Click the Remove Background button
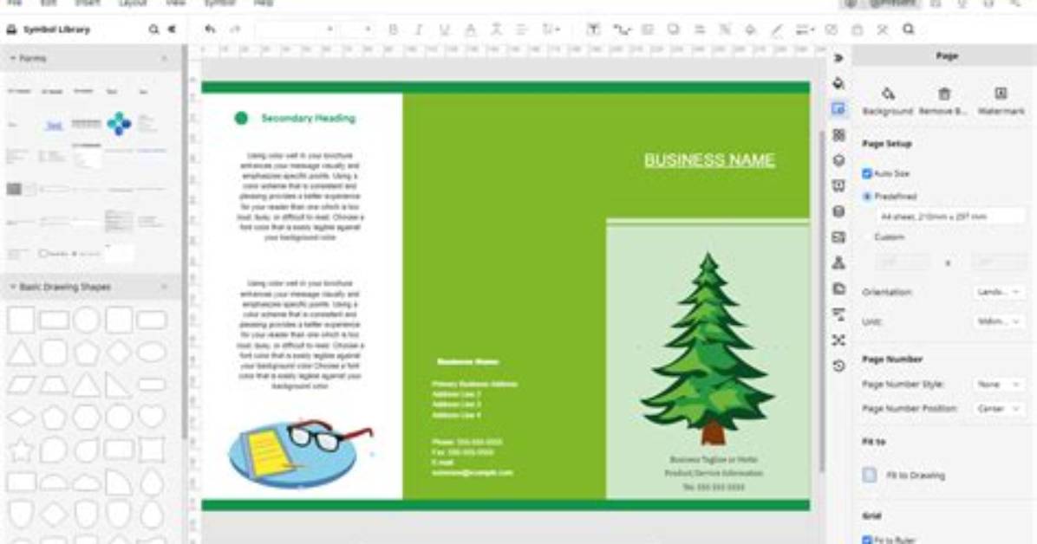Screen dimensions: 1037x544 pyautogui.click(x=943, y=101)
